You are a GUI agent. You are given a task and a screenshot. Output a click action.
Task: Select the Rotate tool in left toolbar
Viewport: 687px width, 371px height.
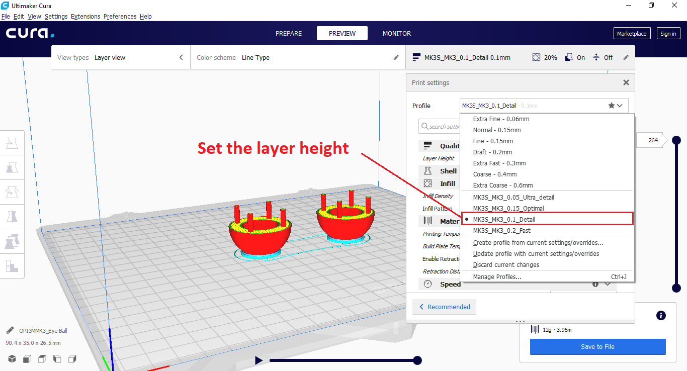[12, 192]
